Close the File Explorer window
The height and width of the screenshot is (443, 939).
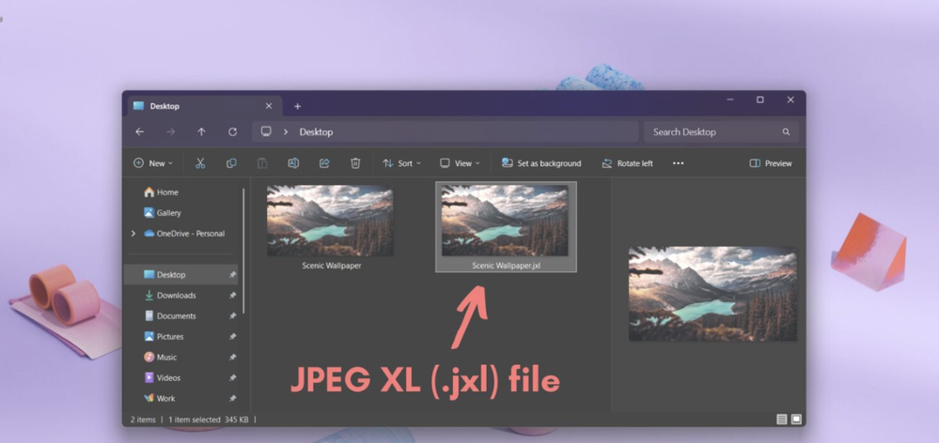pos(790,99)
